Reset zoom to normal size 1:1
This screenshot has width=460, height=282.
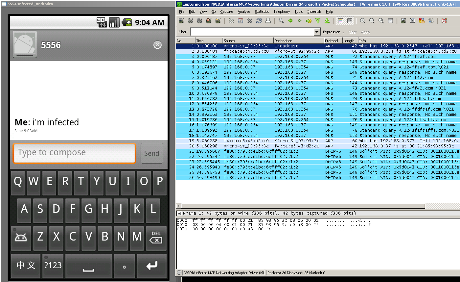point(381,21)
